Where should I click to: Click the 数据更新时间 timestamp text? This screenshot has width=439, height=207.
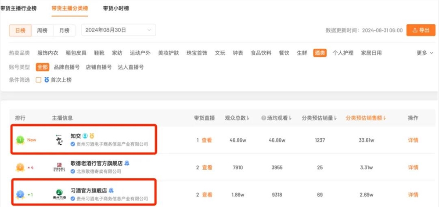pos(364,30)
